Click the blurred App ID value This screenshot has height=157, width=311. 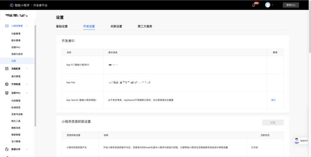(x=113, y=65)
